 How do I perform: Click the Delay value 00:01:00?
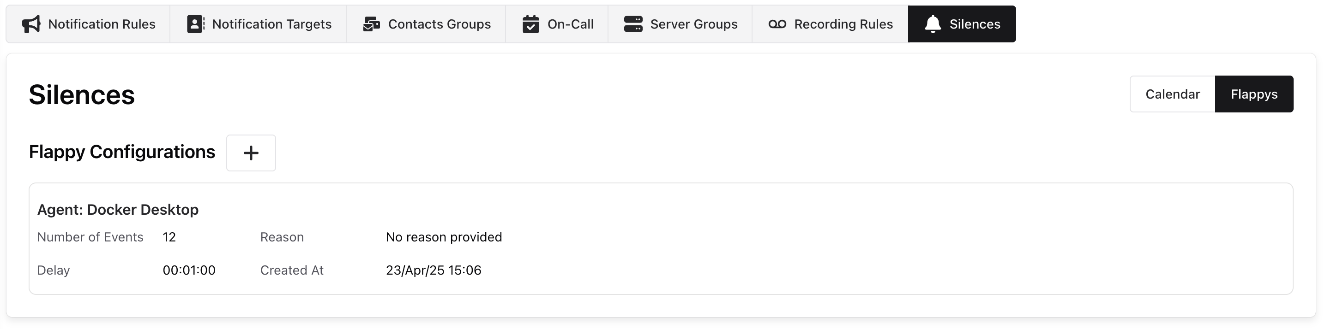click(189, 270)
